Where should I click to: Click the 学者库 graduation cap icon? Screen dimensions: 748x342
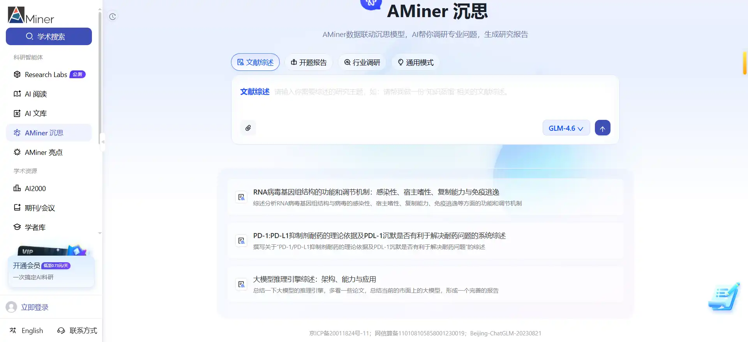17,227
